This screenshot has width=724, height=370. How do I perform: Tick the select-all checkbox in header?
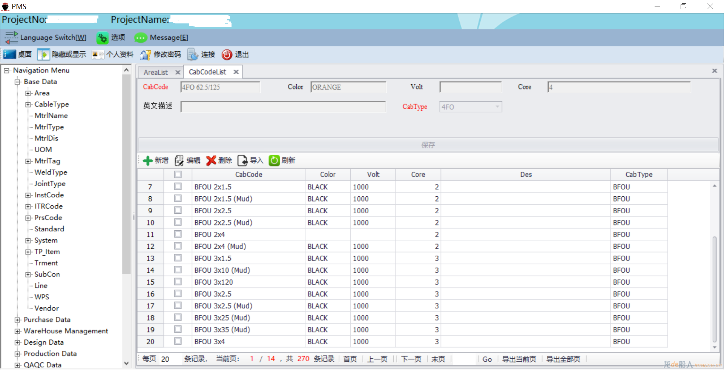point(178,174)
